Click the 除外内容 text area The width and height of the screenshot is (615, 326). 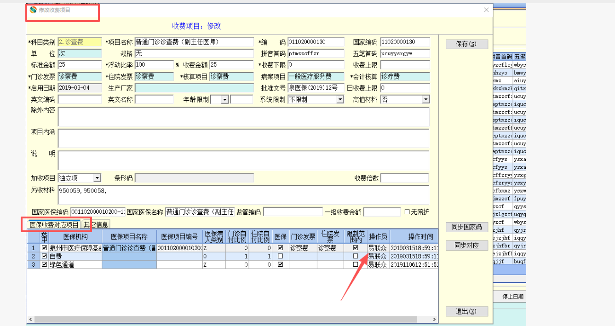[243, 116]
